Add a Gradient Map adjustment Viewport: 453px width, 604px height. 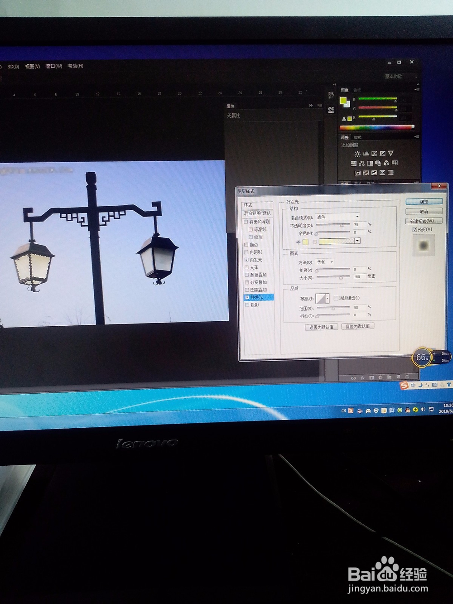click(390, 173)
